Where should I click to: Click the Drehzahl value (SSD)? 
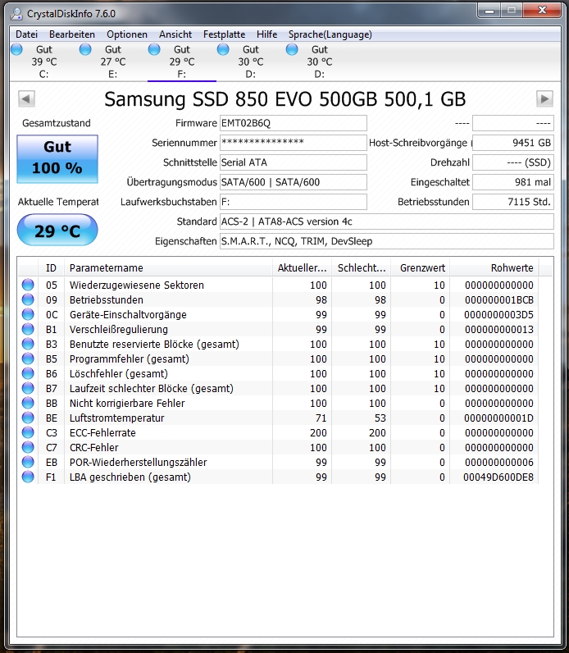point(513,162)
